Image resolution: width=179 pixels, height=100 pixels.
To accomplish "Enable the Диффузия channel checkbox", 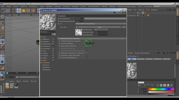I will (x=53, y=39).
